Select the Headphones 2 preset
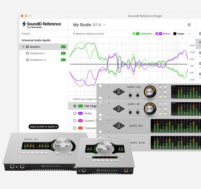 [43, 60]
